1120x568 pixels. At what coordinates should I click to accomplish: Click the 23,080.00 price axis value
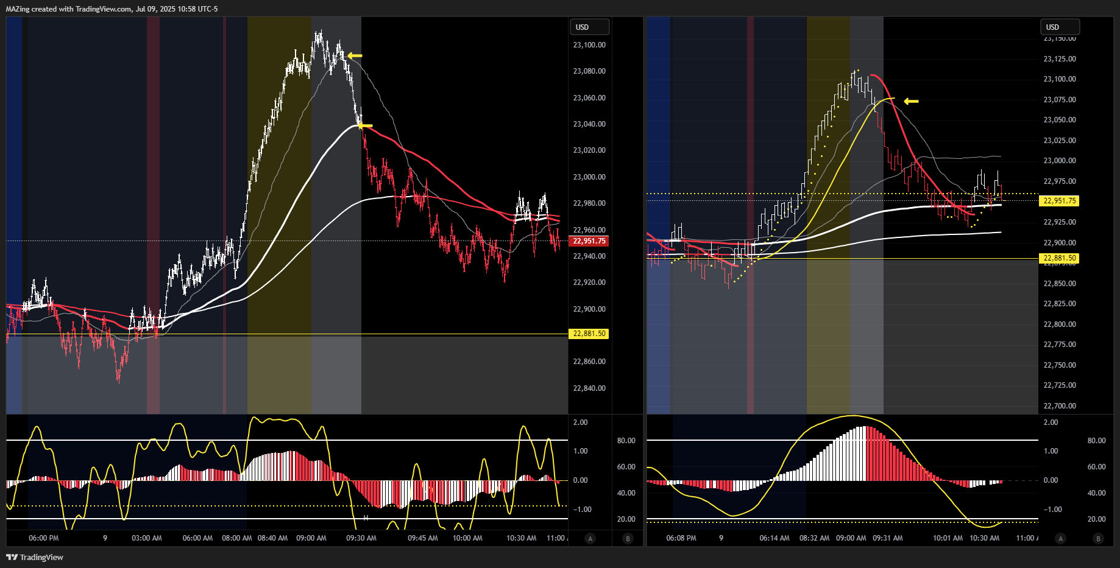coord(589,71)
